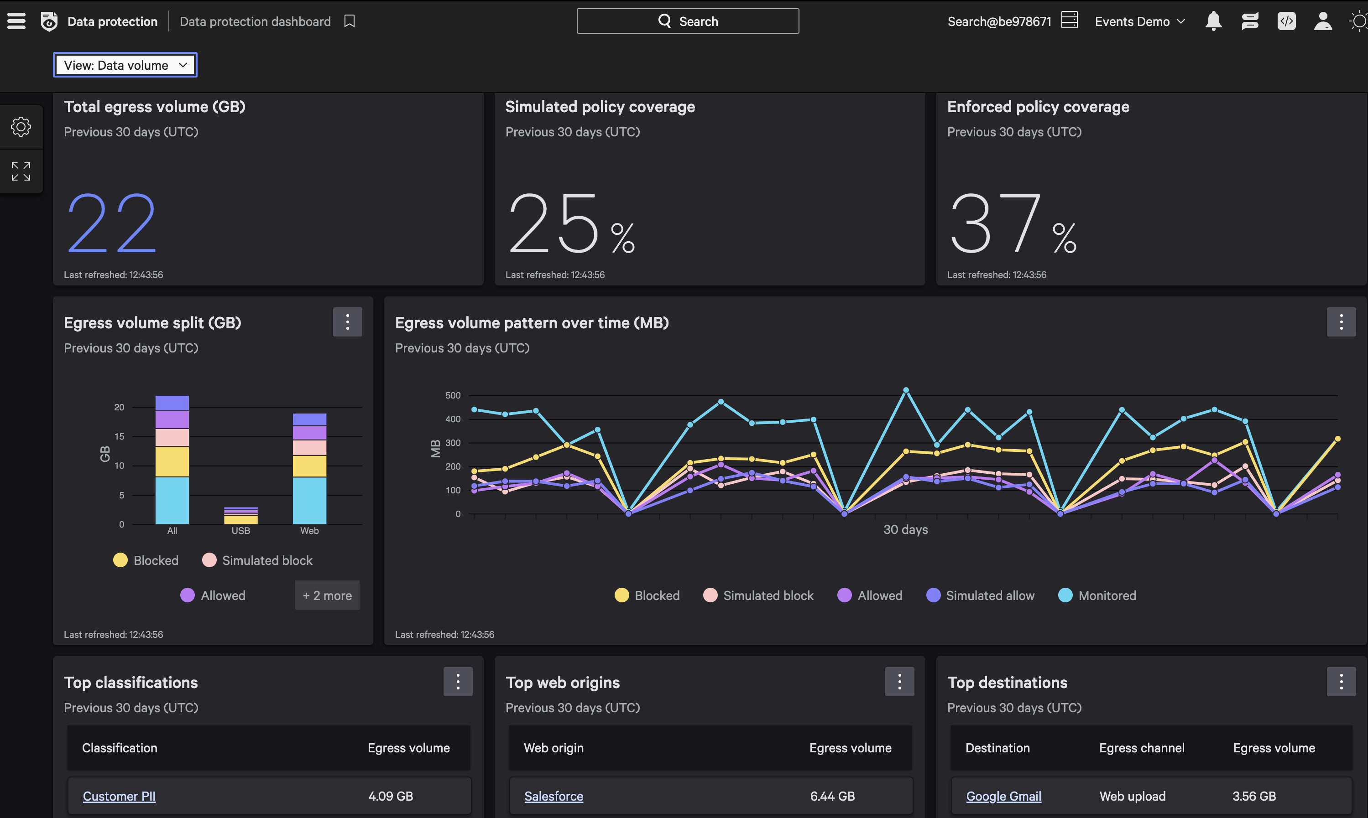The width and height of the screenshot is (1368, 818).
Task: Open dashboard settings gear in sidebar
Action: tap(21, 127)
